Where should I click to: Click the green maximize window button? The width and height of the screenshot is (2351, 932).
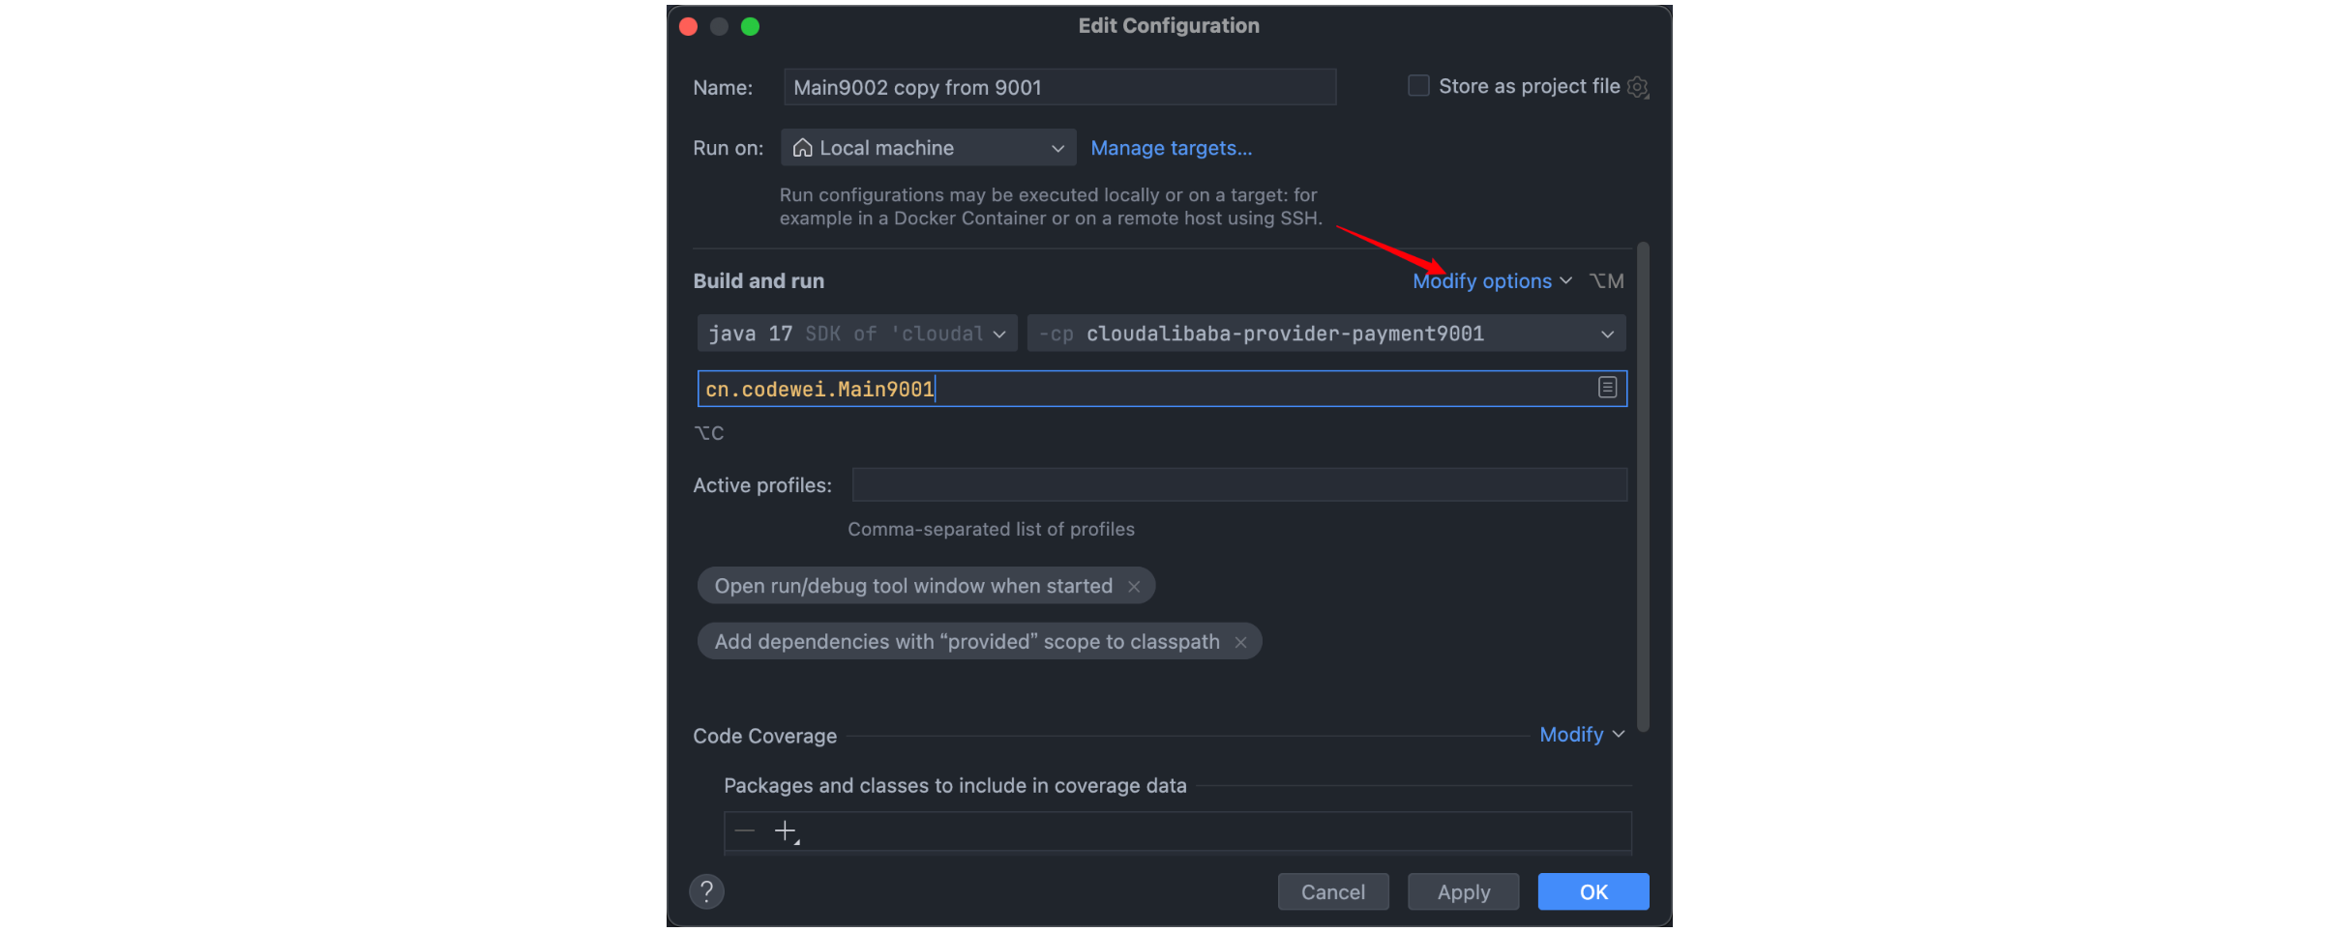(750, 26)
